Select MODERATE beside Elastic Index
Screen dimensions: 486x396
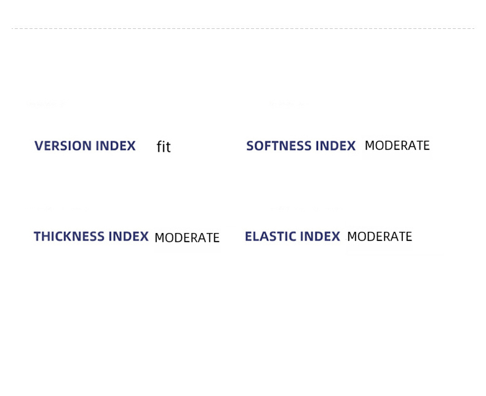click(379, 237)
